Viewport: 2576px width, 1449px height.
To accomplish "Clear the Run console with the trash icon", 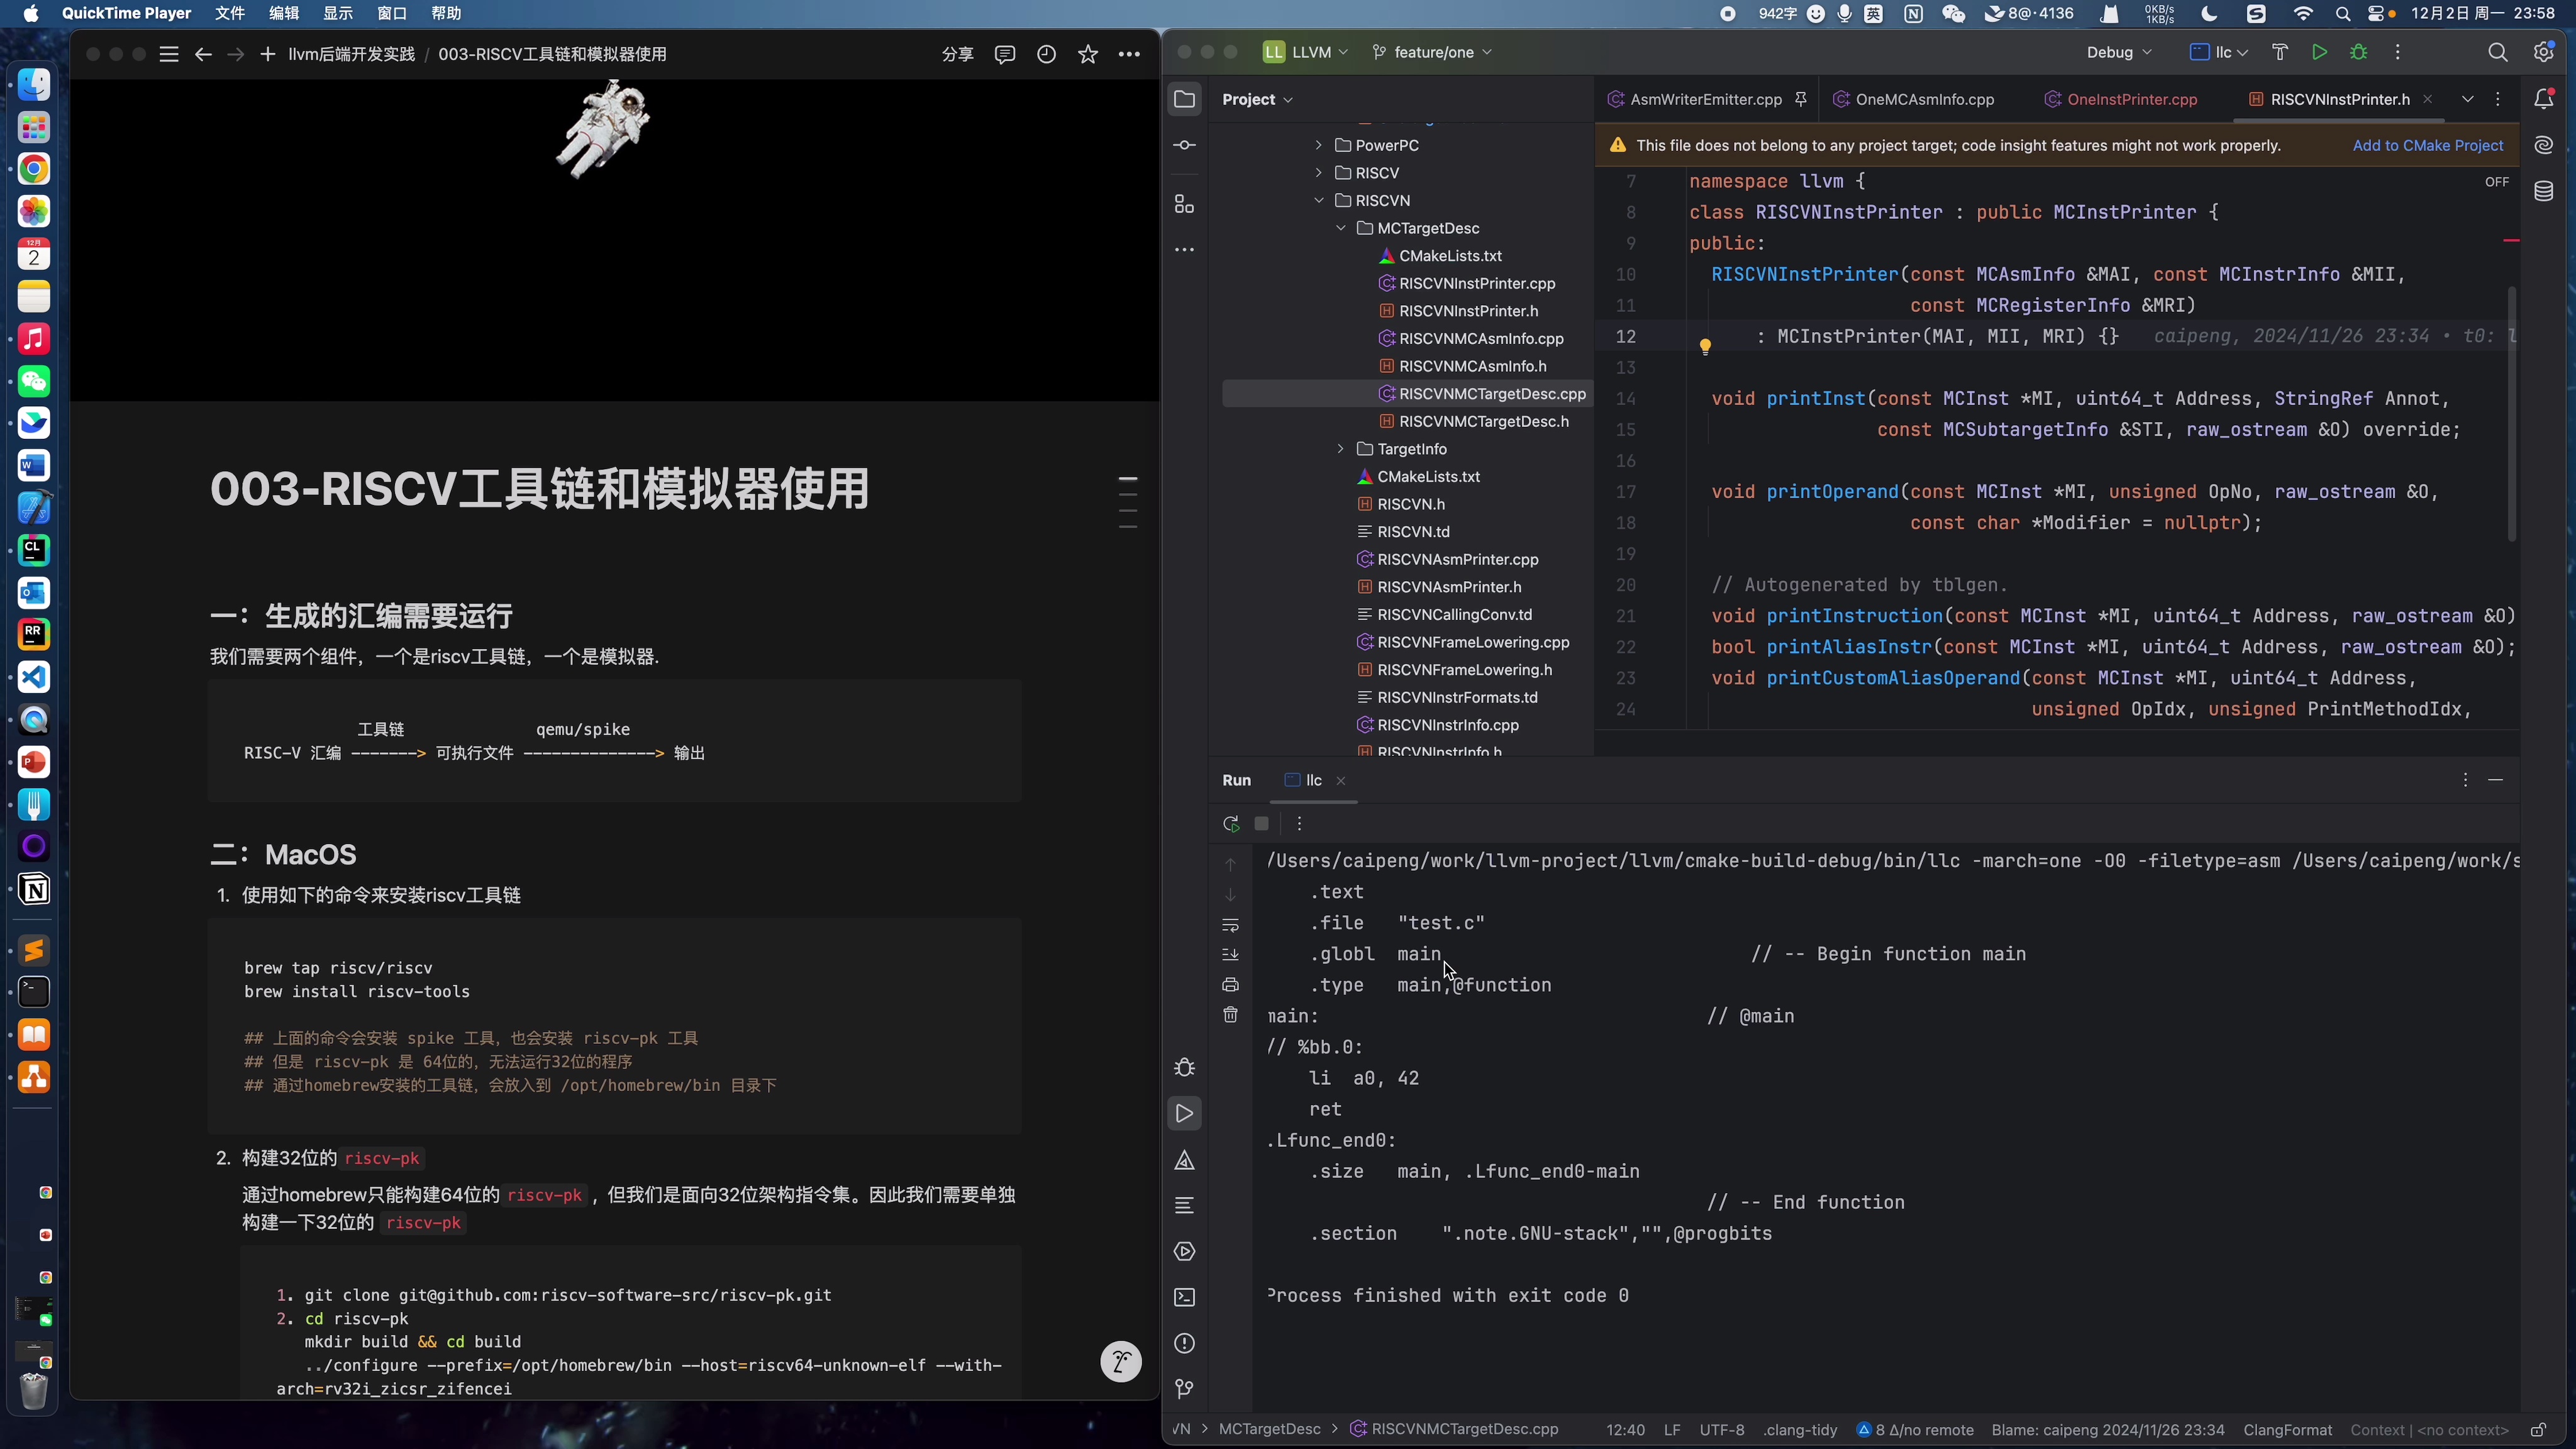I will pos(1231,1014).
